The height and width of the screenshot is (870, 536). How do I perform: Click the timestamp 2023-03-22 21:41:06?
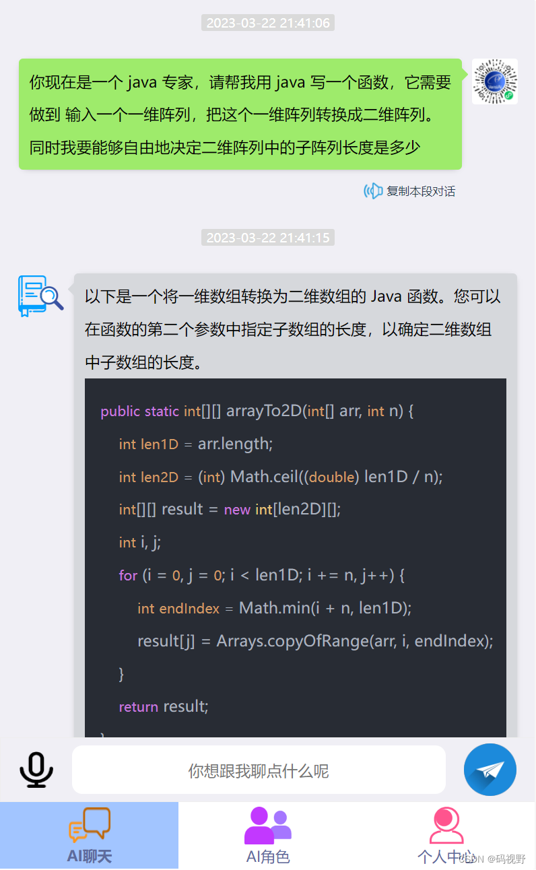click(268, 23)
